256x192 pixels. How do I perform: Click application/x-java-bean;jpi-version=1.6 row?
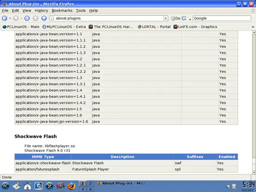point(126,121)
